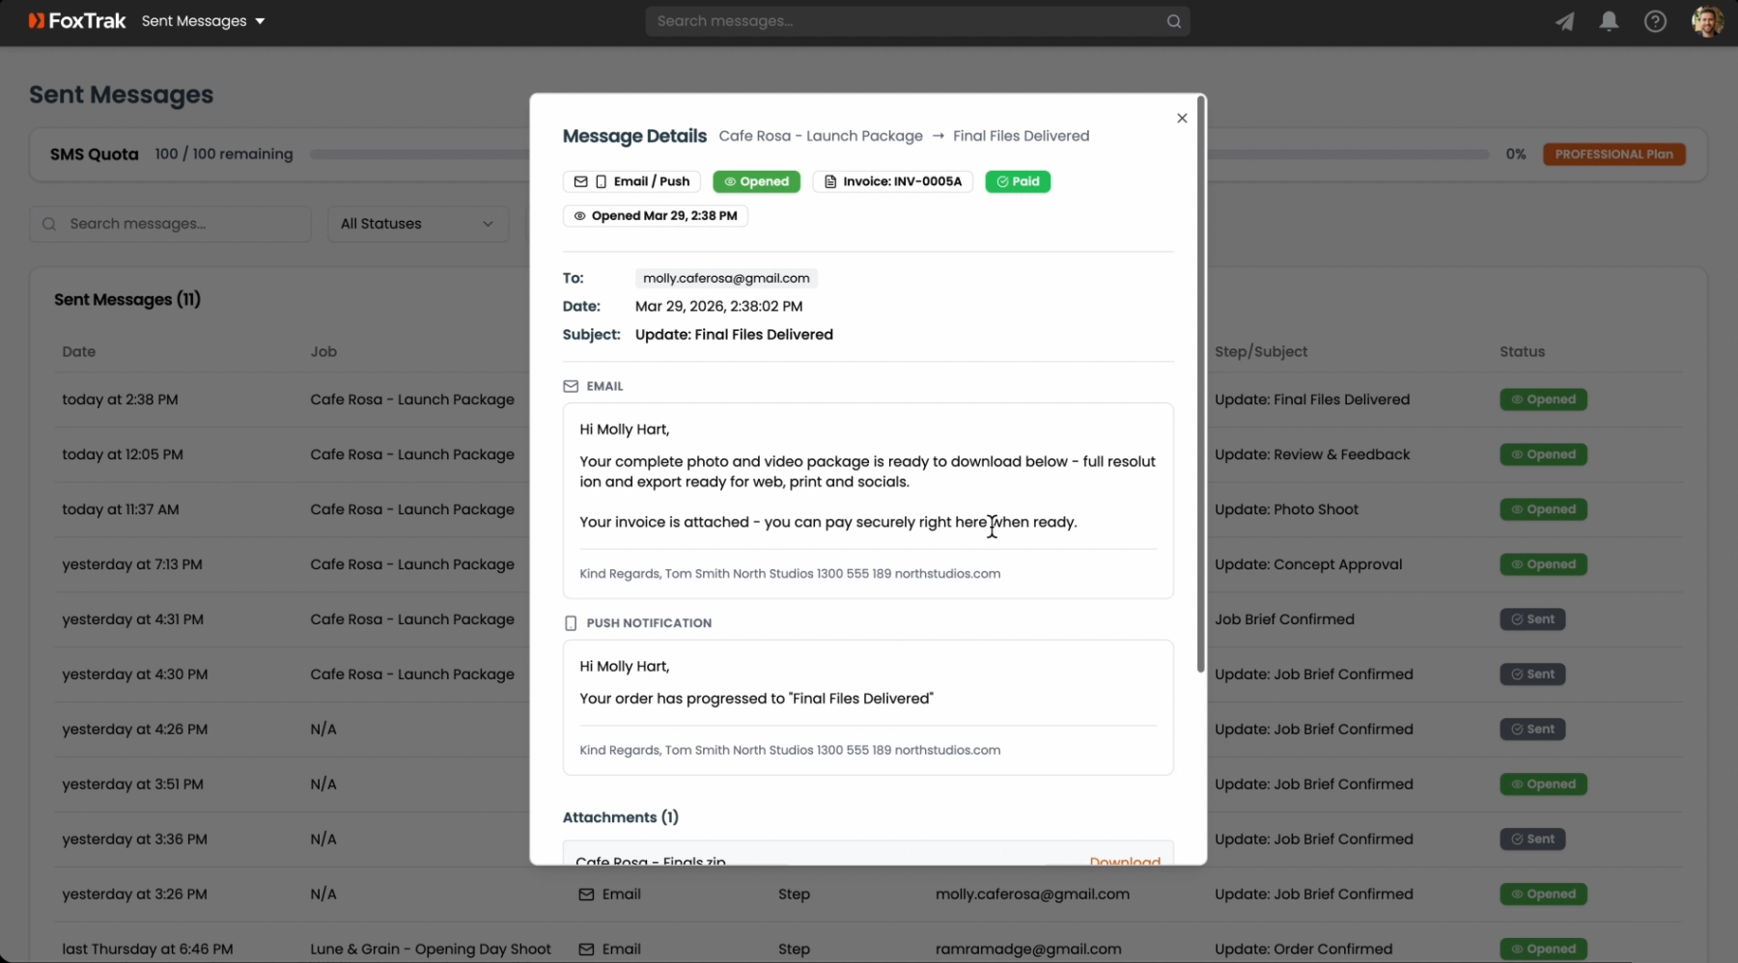Click Opened status for Final Files Delivered row
Image resolution: width=1738 pixels, height=963 pixels.
coord(1543,399)
